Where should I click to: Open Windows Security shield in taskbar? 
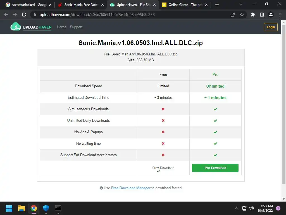(46, 208)
